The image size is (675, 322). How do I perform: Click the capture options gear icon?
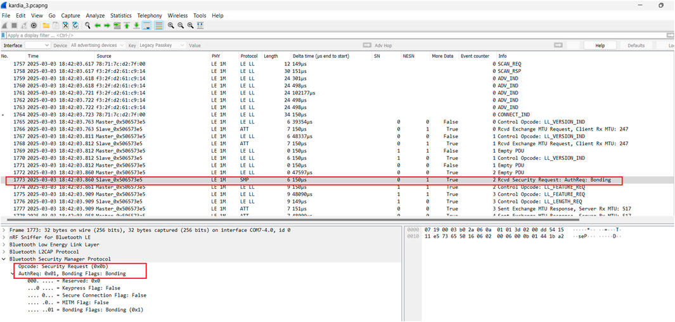click(34, 25)
